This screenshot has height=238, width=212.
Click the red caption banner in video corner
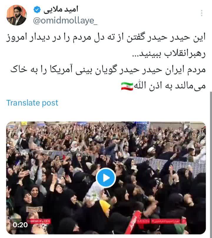[x=162, y=221]
